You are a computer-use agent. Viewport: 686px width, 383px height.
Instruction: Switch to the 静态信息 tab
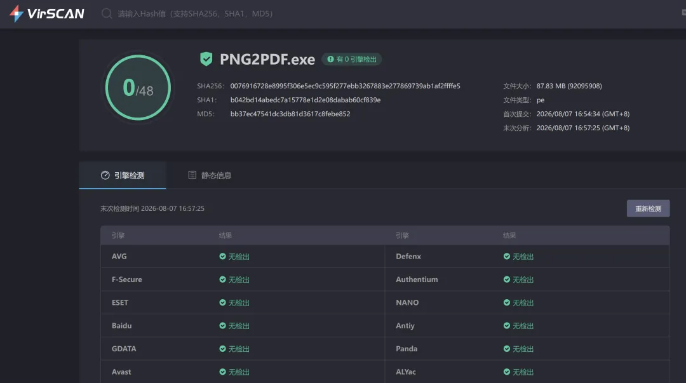point(210,175)
